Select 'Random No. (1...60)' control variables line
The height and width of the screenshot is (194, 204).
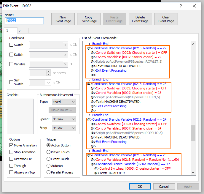click(135, 160)
